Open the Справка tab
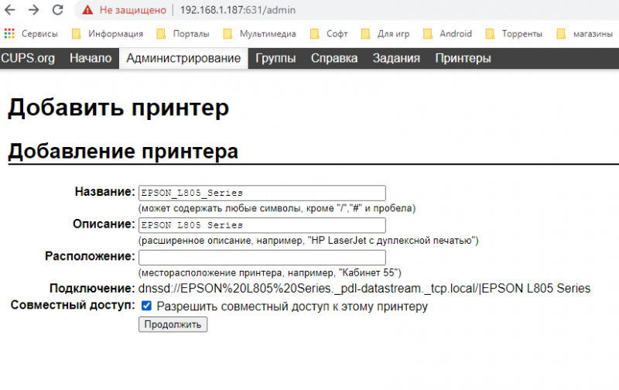Viewport: 619px width, 390px height. click(x=334, y=58)
